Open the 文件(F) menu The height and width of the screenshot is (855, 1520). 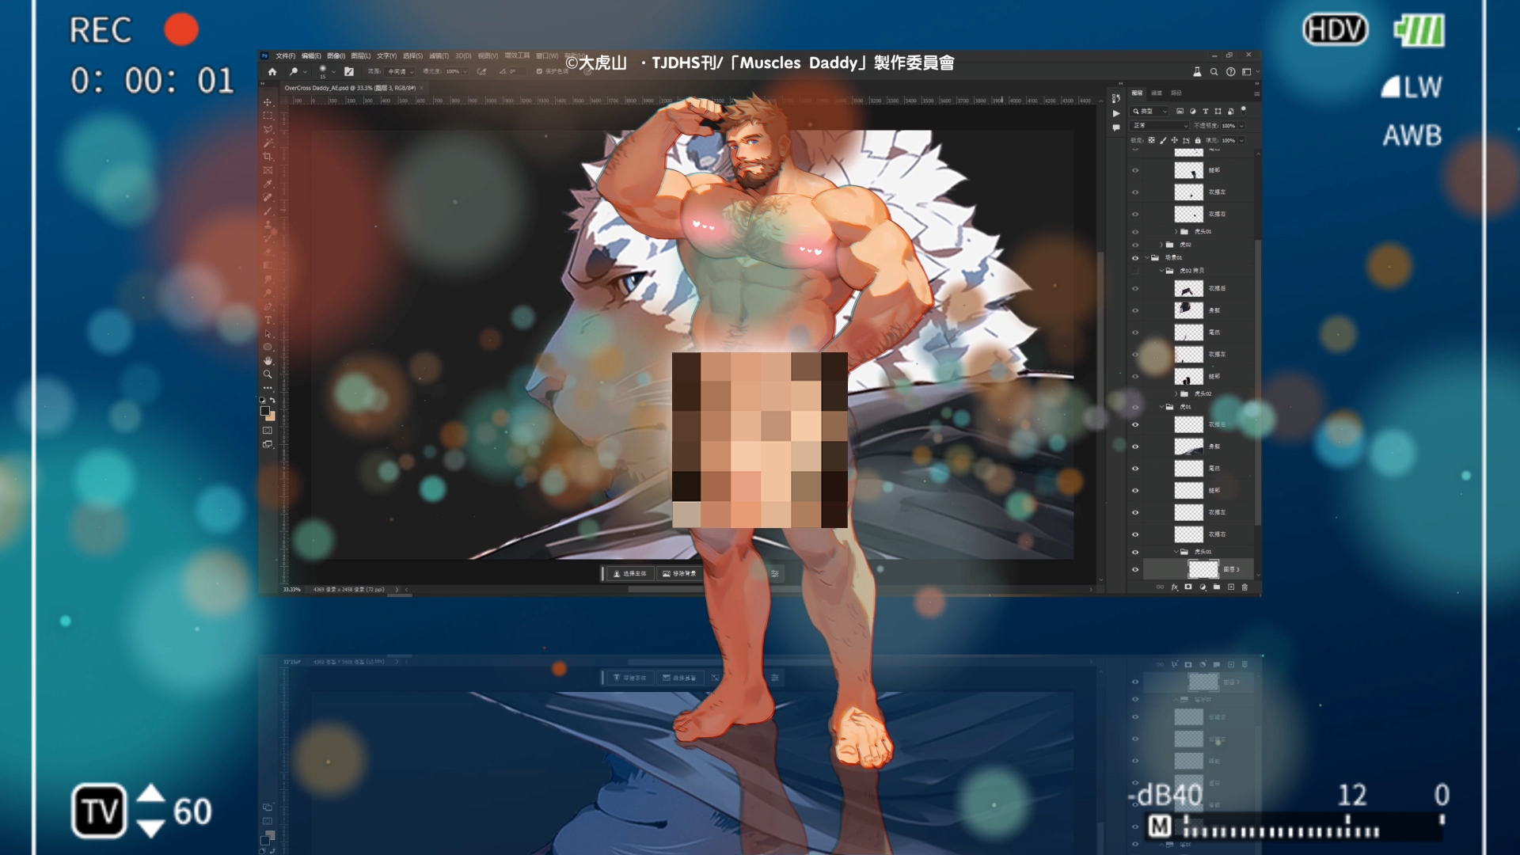(286, 56)
